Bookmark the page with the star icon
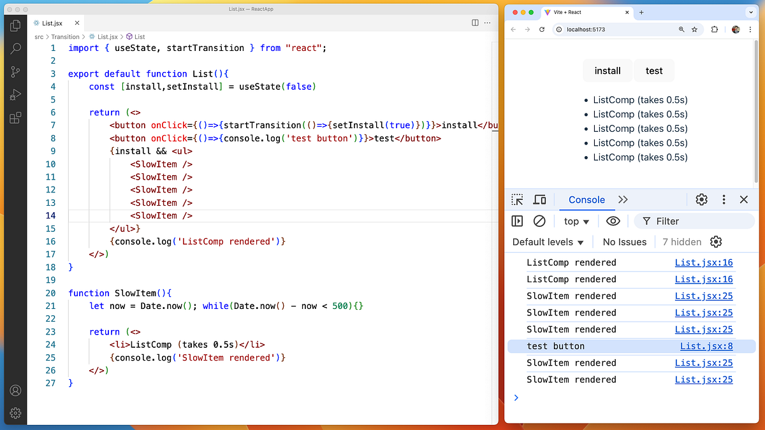 click(694, 29)
